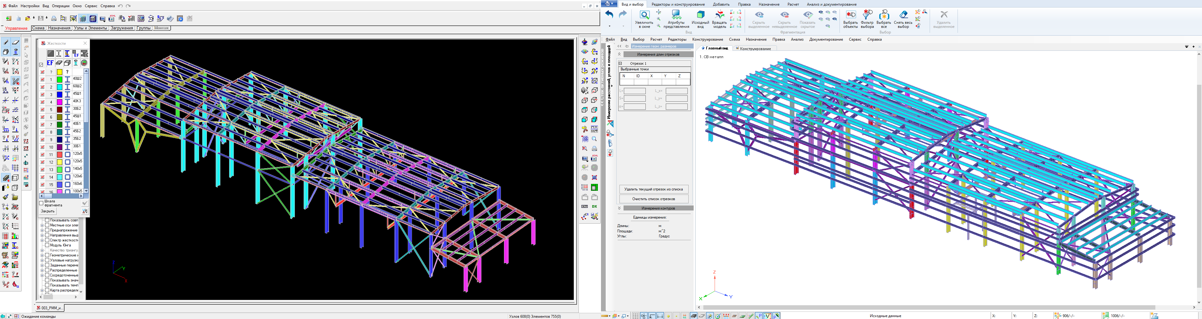The height and width of the screenshot is (319, 1202).
Task: Click Закрыть button in Жесткости panel
Action: click(48, 211)
